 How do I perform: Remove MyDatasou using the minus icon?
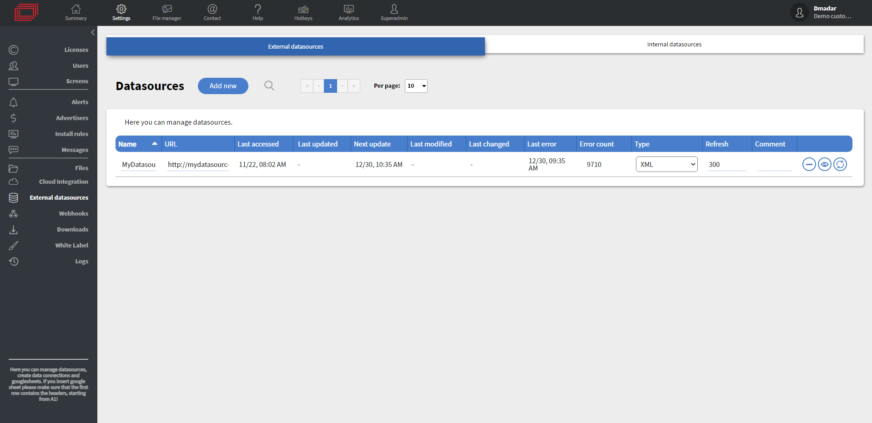809,164
